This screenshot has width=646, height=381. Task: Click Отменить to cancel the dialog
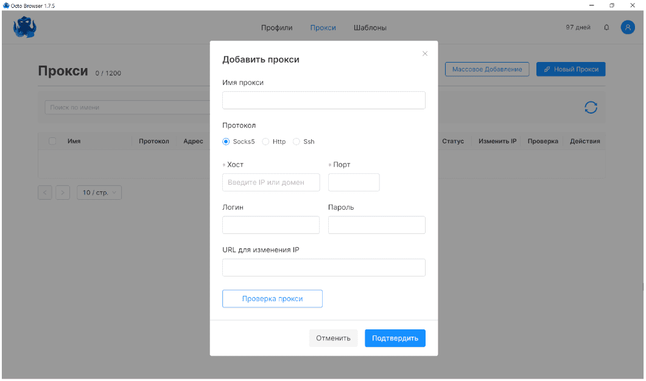(x=333, y=338)
